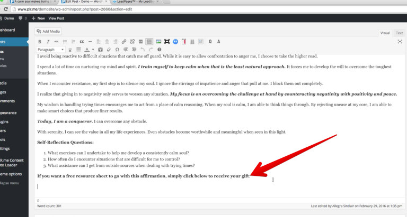Viewport: 407px width, 217px height.
Task: Click the Add Media button
Action: tap(48, 31)
